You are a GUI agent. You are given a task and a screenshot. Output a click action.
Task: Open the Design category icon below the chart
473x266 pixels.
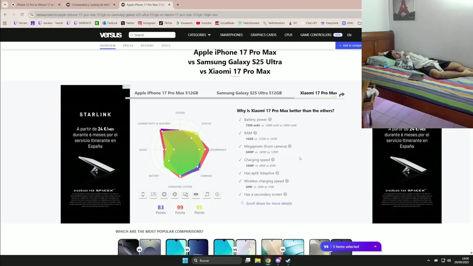point(143,194)
